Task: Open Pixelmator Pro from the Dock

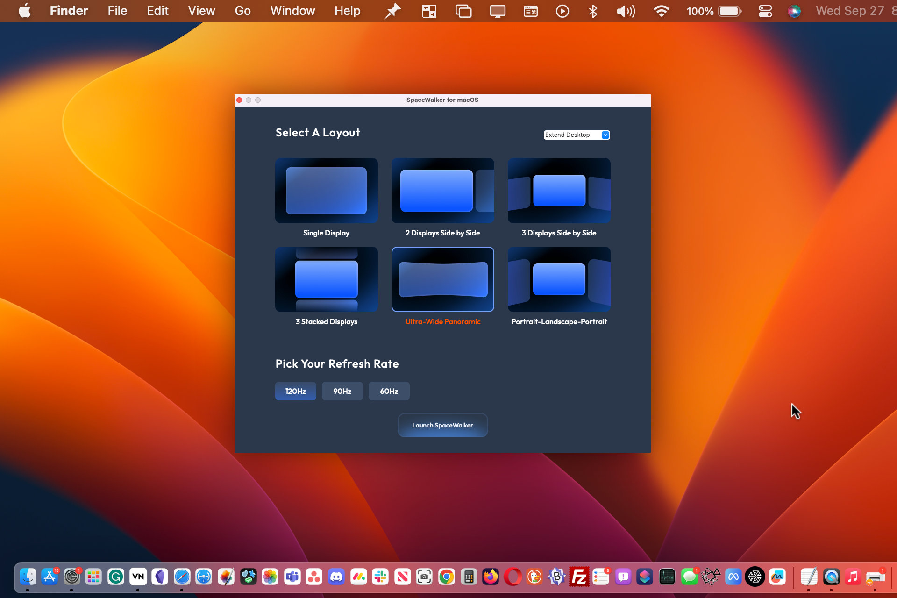Action: [226, 577]
